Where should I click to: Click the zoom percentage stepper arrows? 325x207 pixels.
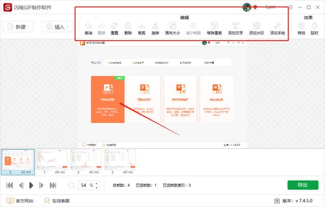click(97, 185)
